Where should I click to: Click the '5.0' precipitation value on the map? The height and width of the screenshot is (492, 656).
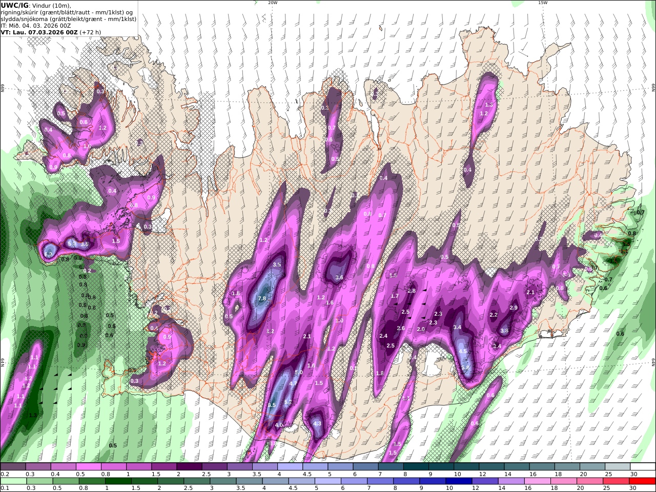299,372
